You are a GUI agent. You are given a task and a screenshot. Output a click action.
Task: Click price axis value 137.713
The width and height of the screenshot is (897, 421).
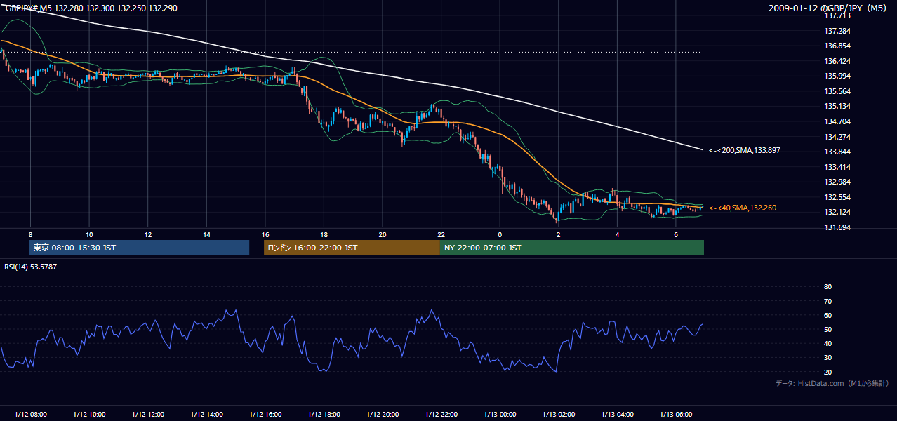(x=837, y=15)
